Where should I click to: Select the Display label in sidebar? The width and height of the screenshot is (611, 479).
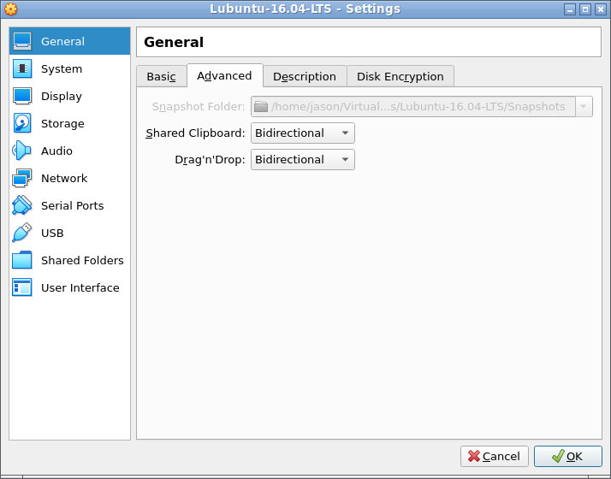tap(62, 96)
